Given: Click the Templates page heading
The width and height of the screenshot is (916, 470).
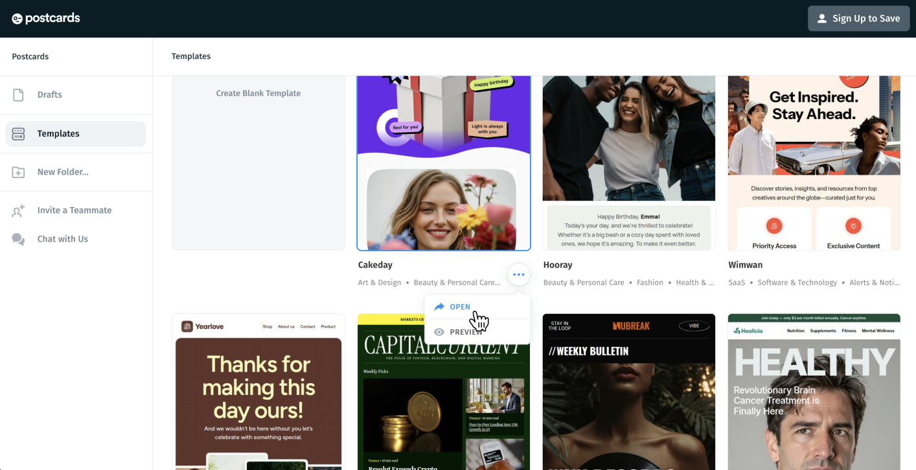Looking at the screenshot, I should point(191,56).
